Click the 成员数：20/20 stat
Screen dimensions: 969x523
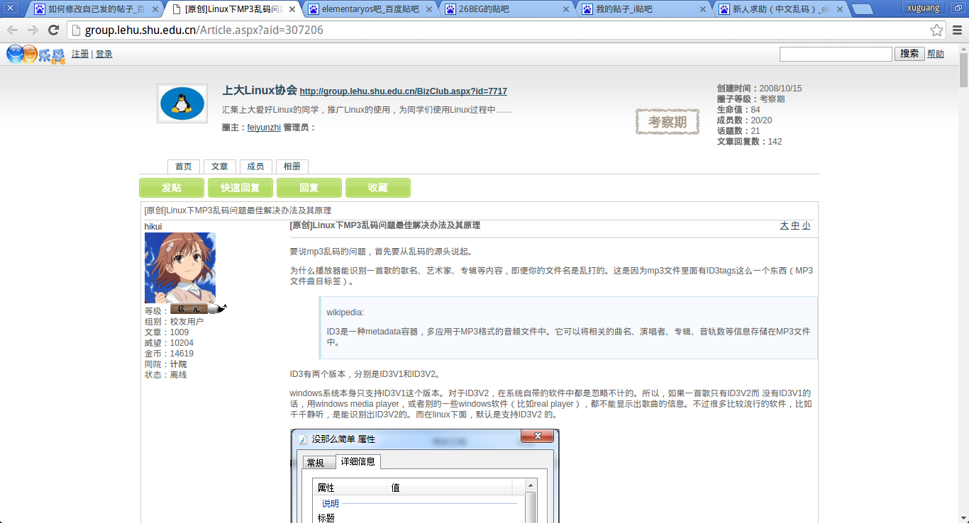coord(745,120)
